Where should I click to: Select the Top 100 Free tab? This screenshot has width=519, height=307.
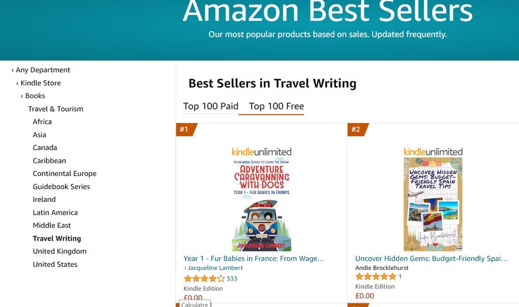276,106
